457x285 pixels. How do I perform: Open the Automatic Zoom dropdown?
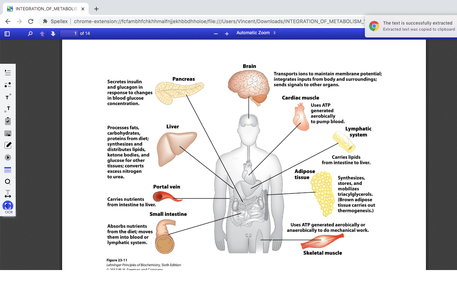point(256,33)
